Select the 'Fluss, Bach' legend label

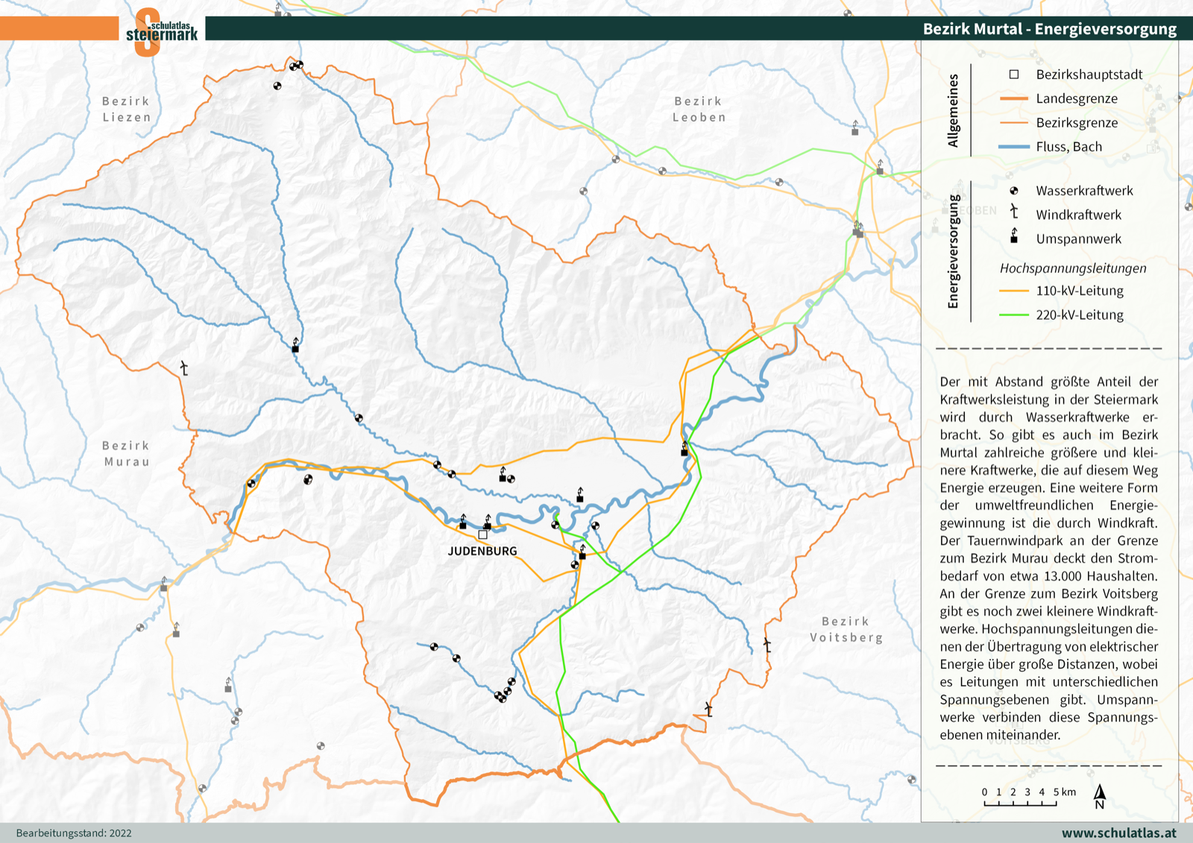1068,147
